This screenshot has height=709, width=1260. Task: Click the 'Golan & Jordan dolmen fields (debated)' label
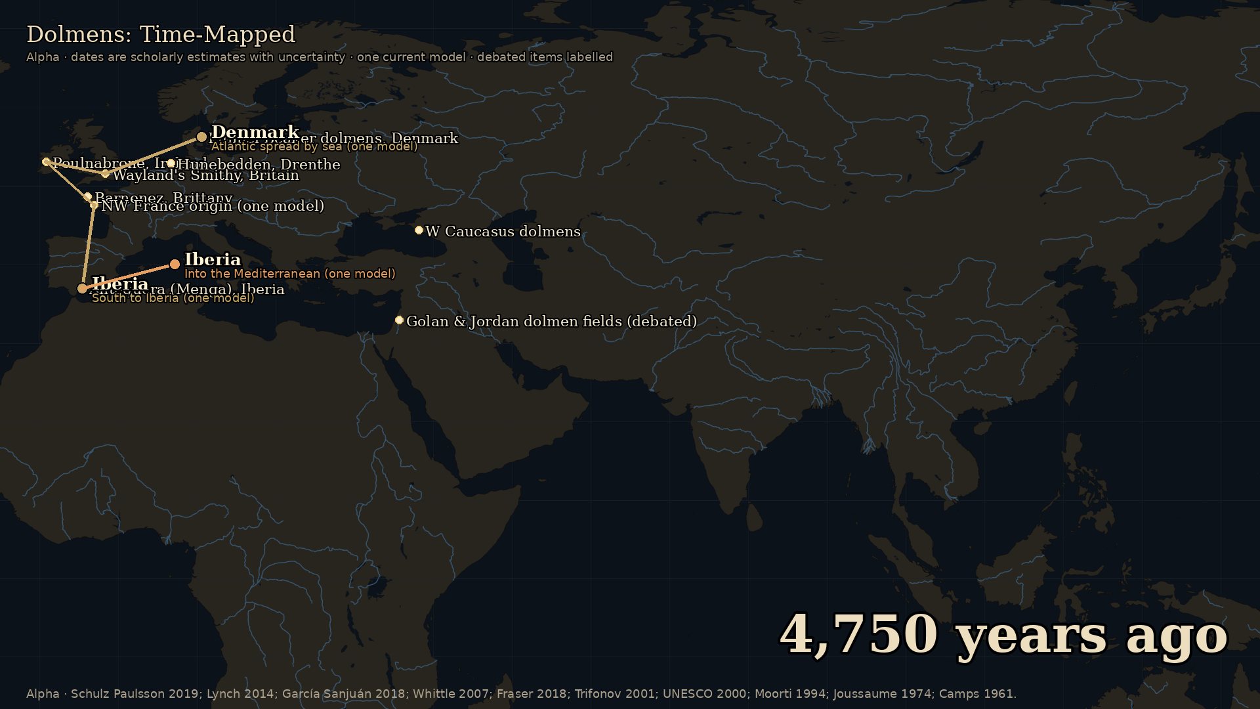pos(551,322)
